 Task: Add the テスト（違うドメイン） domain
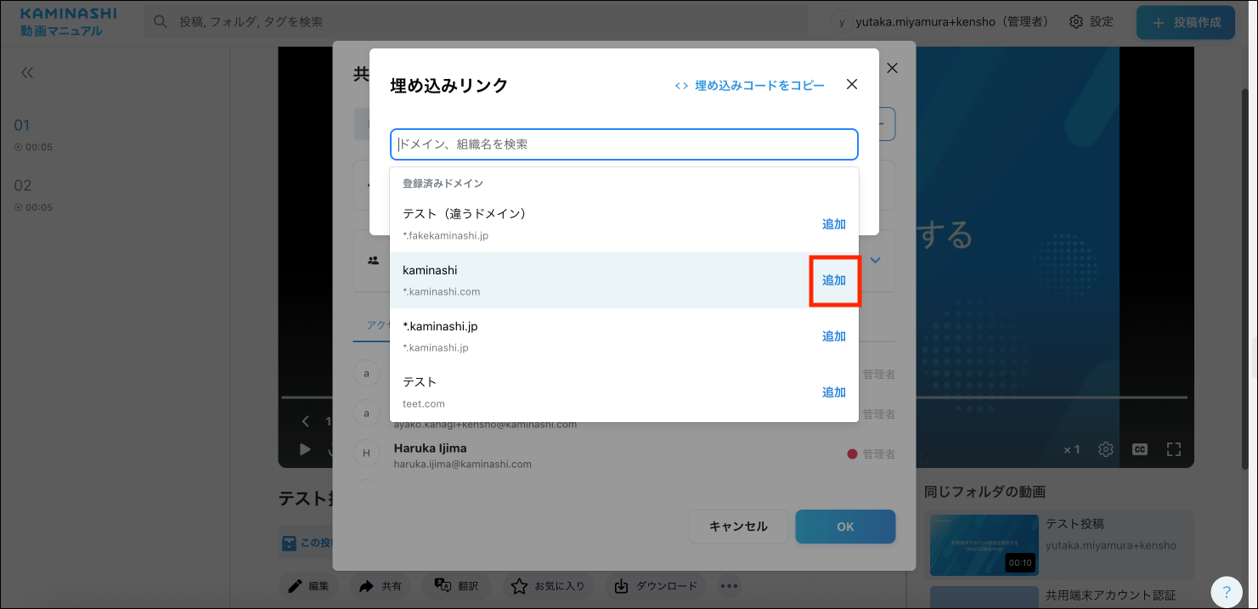tap(834, 224)
